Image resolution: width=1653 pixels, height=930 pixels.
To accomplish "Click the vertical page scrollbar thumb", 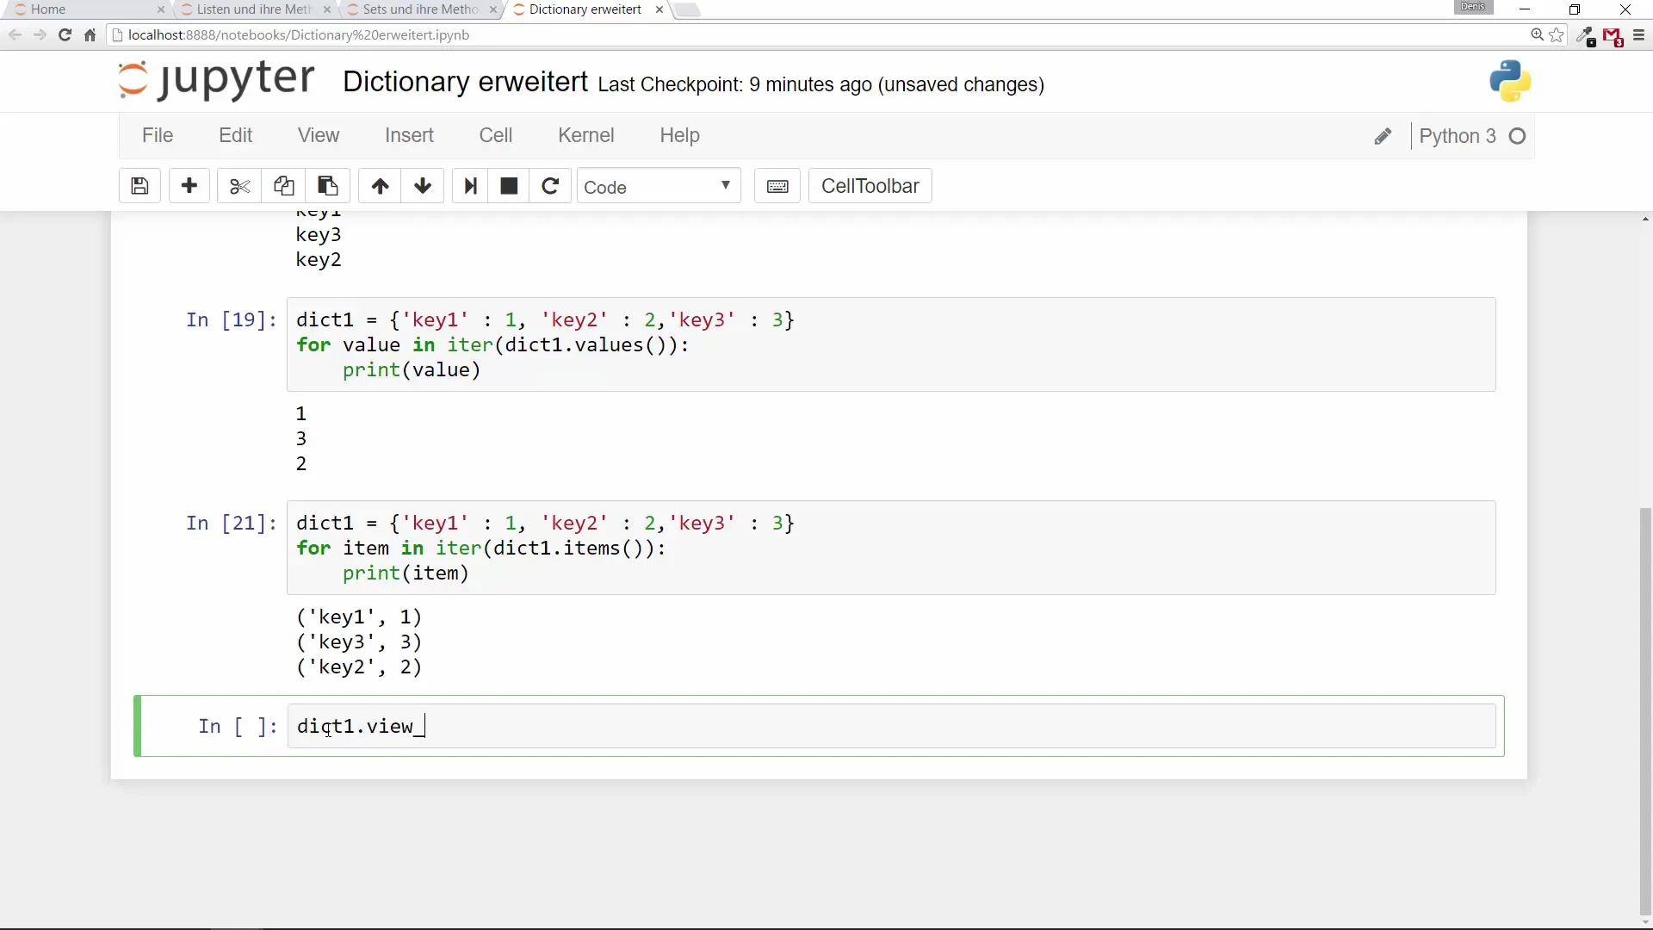I will (1645, 710).
